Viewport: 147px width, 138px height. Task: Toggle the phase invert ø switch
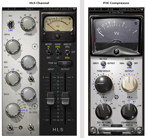click(31, 127)
